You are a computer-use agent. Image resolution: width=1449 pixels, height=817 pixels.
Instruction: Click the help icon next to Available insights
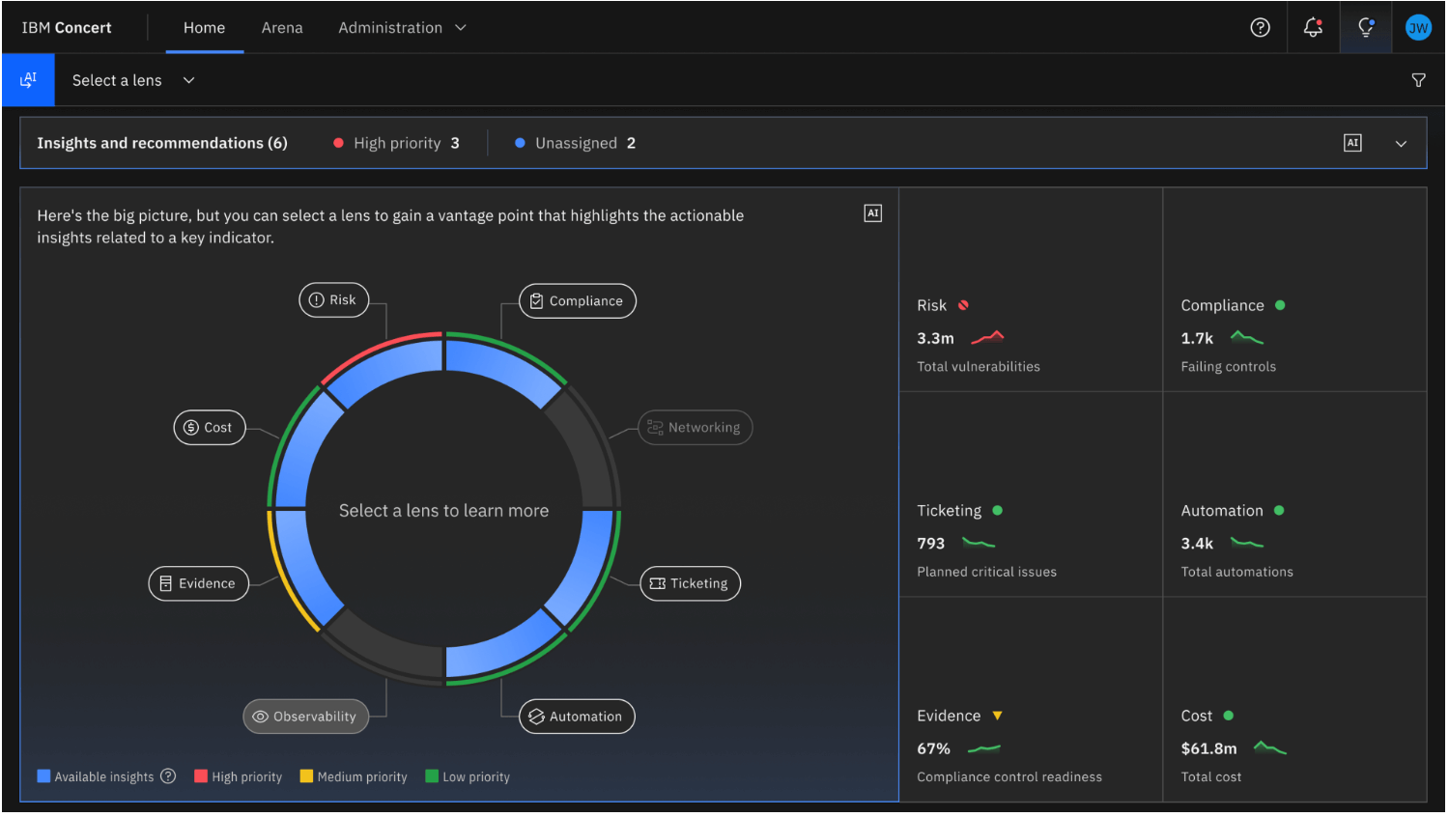pos(168,776)
